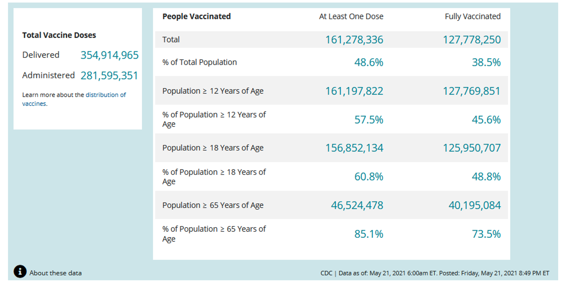Image resolution: width=564 pixels, height=287 pixels.
Task: Click the People Vaccinated table header
Action: tap(196, 16)
